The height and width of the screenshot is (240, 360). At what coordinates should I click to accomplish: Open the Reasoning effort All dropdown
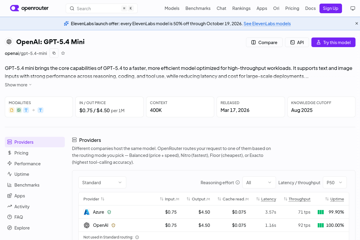tap(259, 182)
